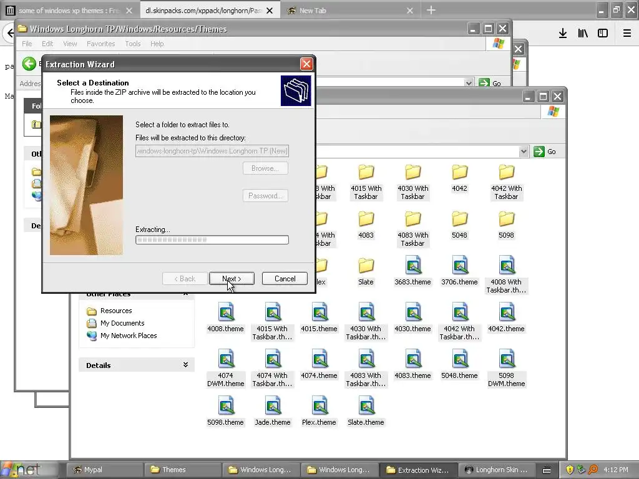
Task: Open address dropdown in Themes window
Action: [524, 152]
